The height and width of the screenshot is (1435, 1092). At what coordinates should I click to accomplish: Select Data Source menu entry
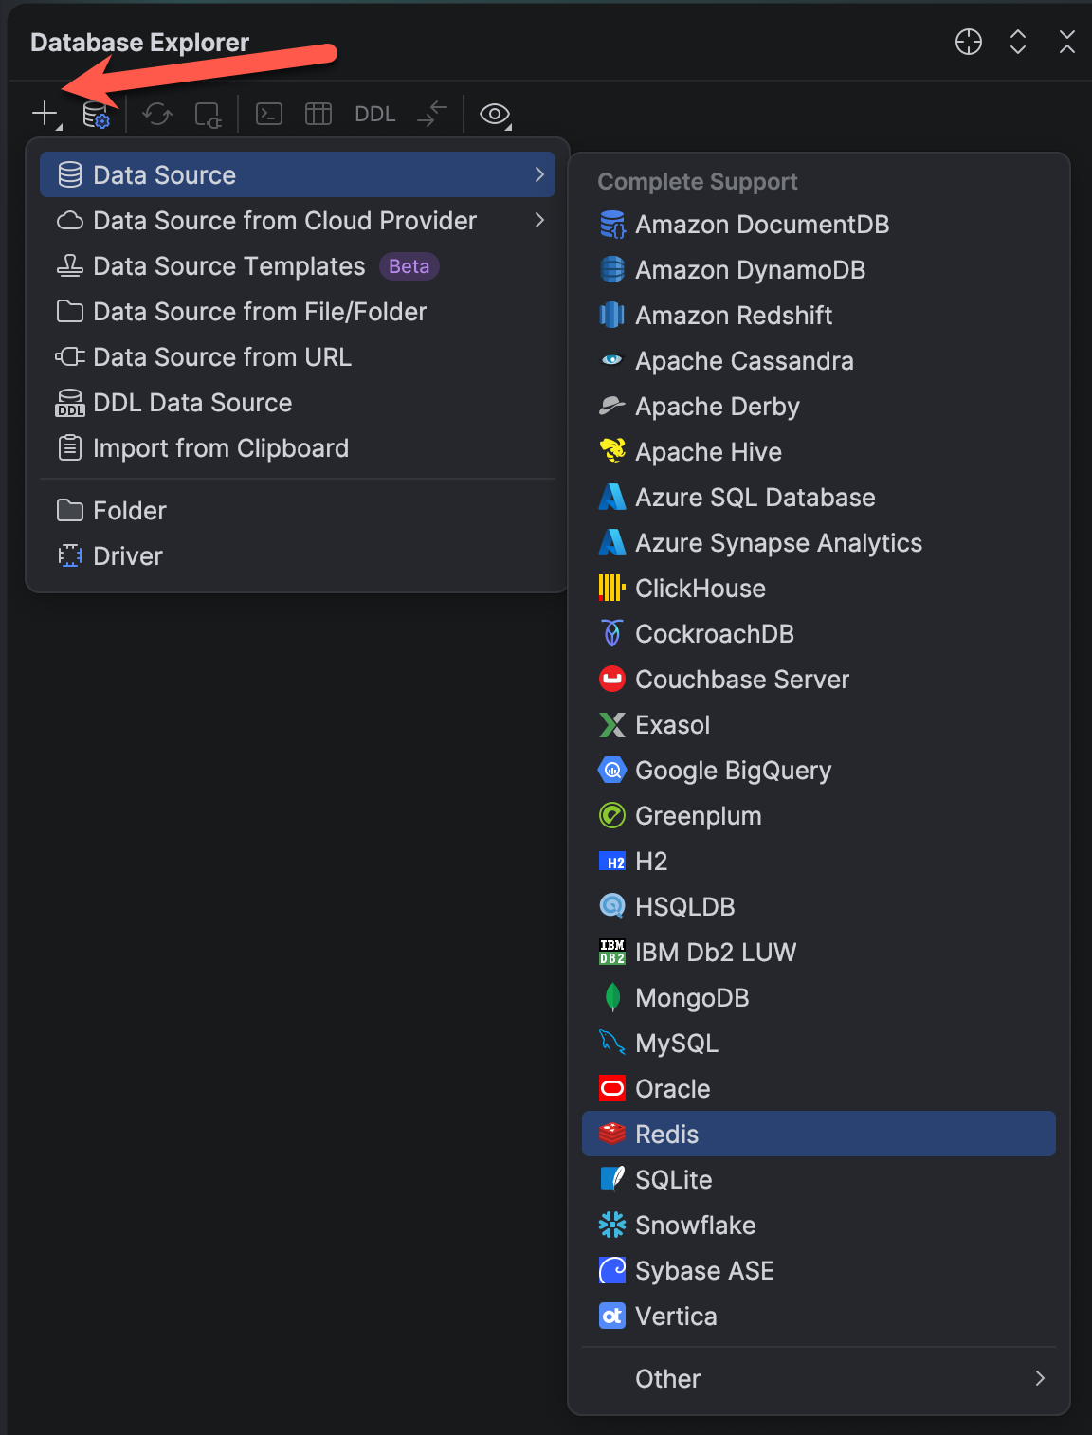pos(298,175)
